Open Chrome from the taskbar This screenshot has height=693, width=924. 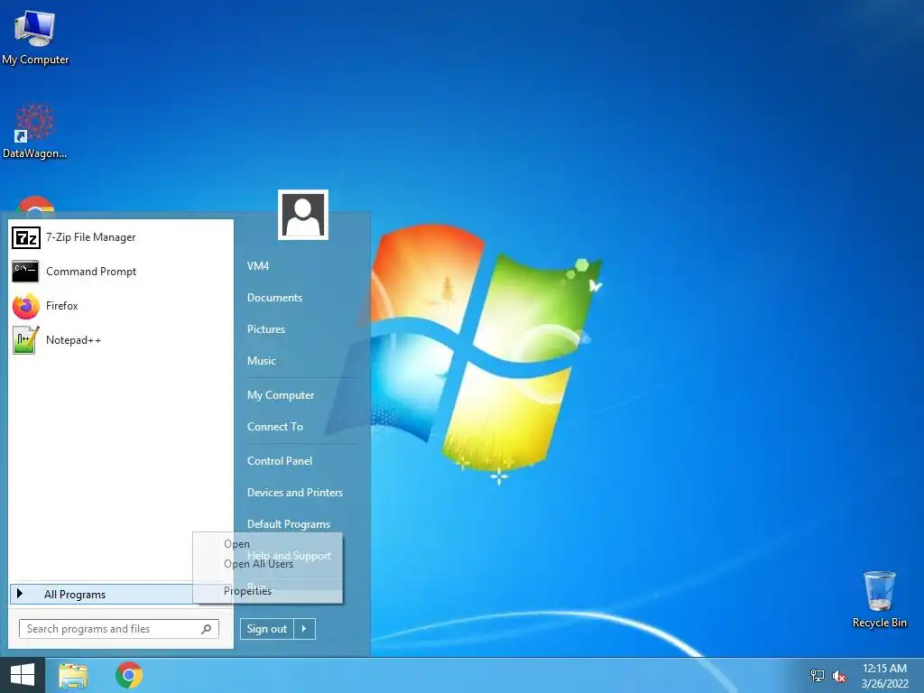pyautogui.click(x=129, y=675)
